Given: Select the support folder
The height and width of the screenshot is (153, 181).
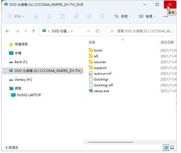Looking at the screenshot, I should tap(100, 68).
